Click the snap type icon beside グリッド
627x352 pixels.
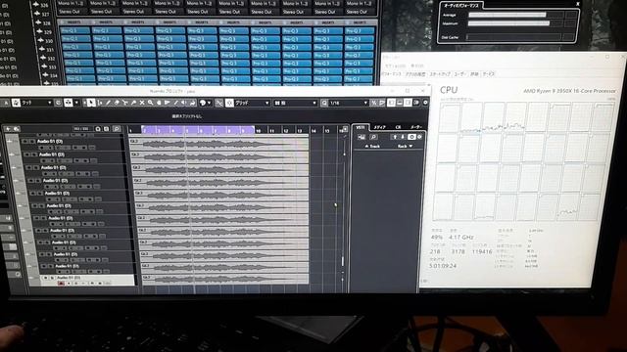[x=229, y=103]
